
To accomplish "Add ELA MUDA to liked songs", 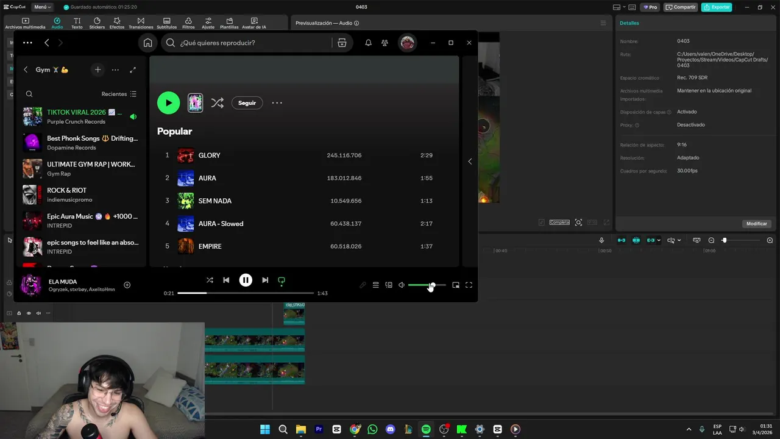I will coord(127,285).
